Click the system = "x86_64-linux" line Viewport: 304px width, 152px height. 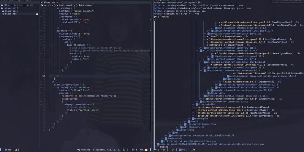[74, 90]
